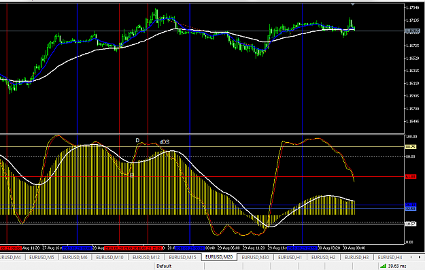Click the yellow 88.75 level label
The width and height of the screenshot is (425, 270).
coord(410,147)
